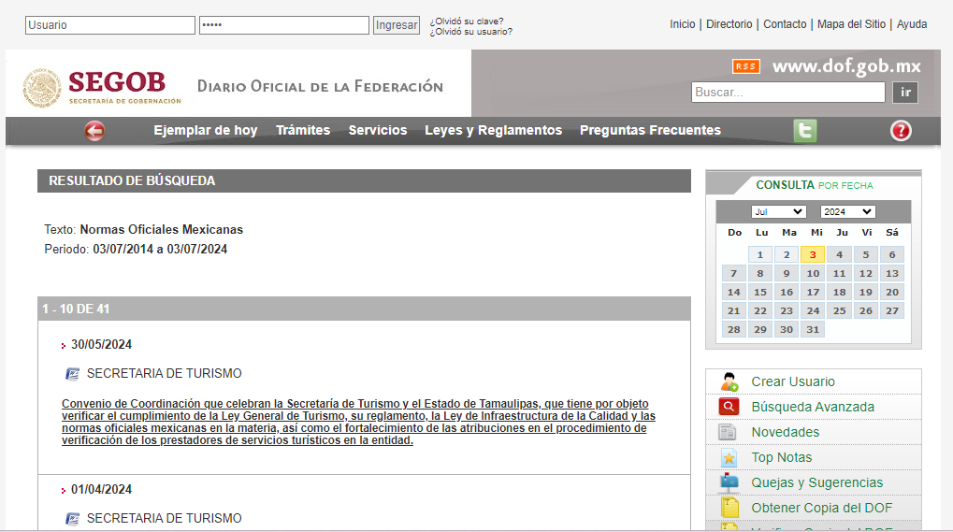Open the year dropdown showing 2024
Viewport: 953px width, 532px height.
point(847,211)
